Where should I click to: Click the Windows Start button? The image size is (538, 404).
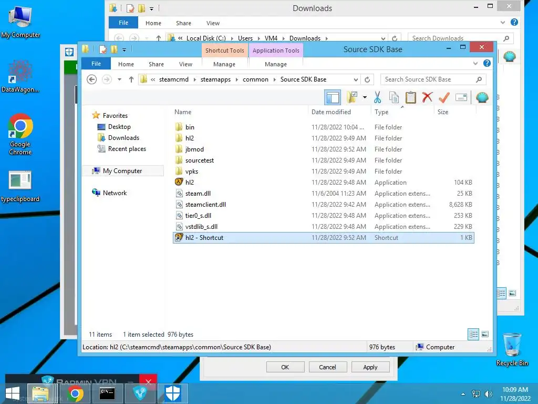13,393
